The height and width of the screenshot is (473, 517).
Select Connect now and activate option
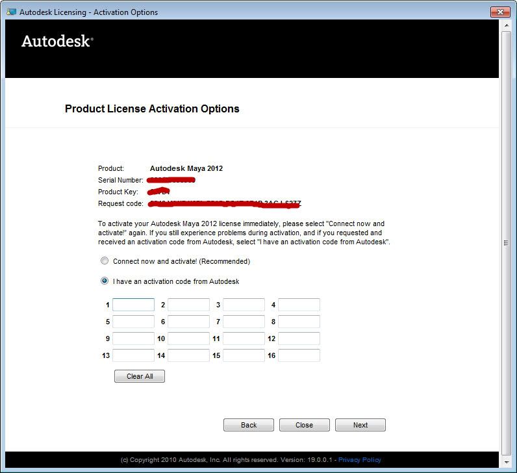(x=105, y=261)
